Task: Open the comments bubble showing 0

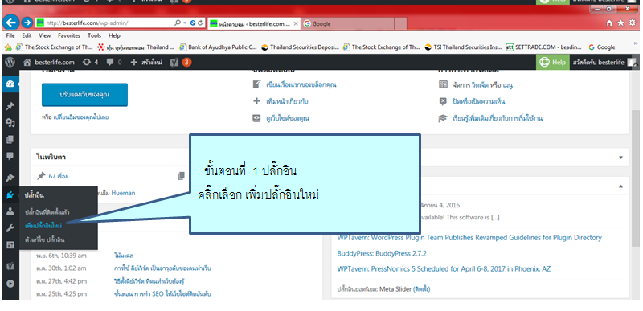Action: coord(113,63)
